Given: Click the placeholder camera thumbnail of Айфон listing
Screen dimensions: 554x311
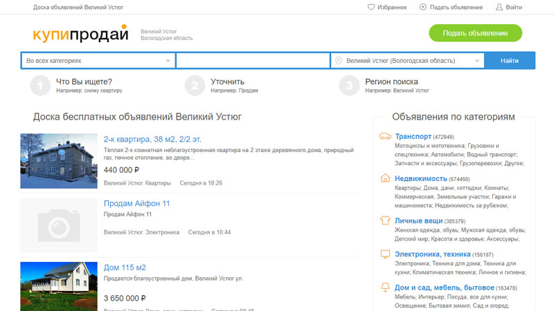Looking at the screenshot, I should [59, 225].
